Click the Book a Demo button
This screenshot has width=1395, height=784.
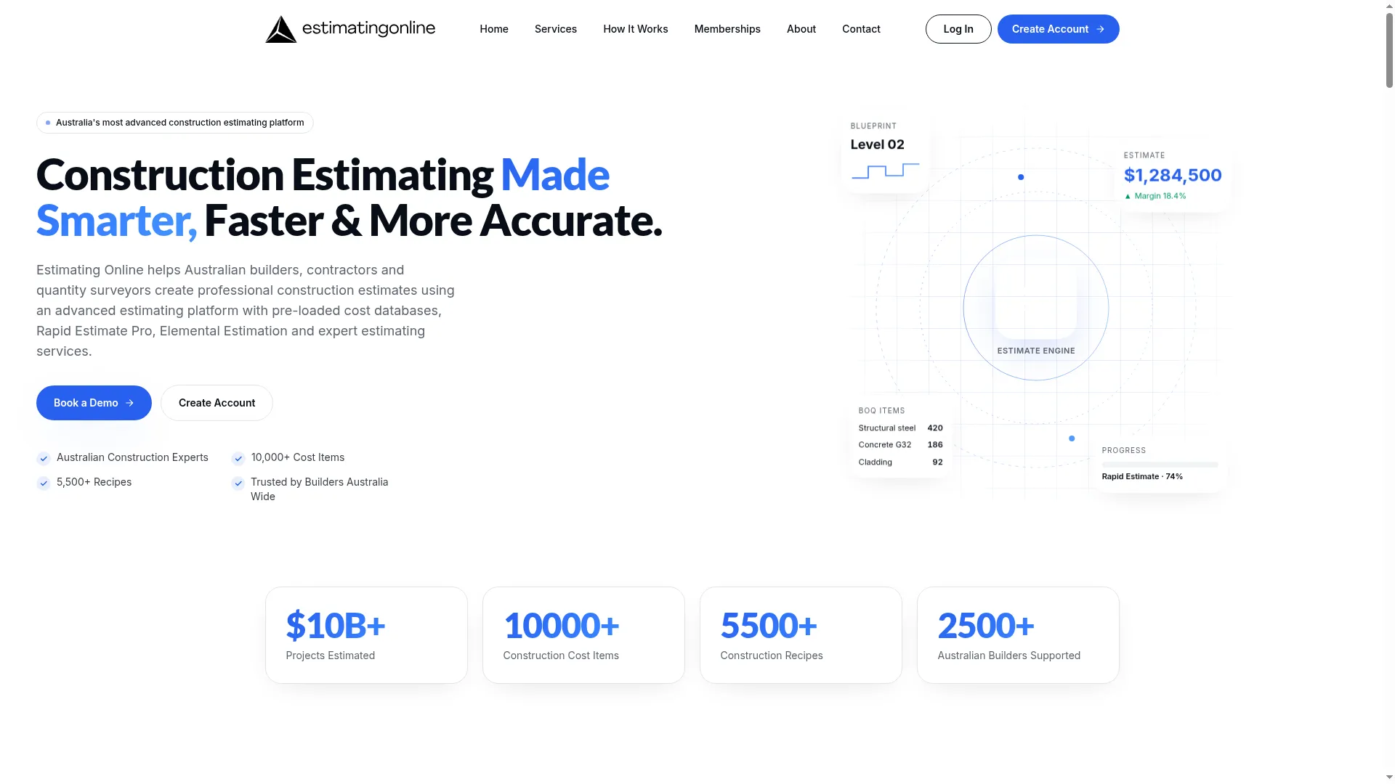click(x=94, y=403)
